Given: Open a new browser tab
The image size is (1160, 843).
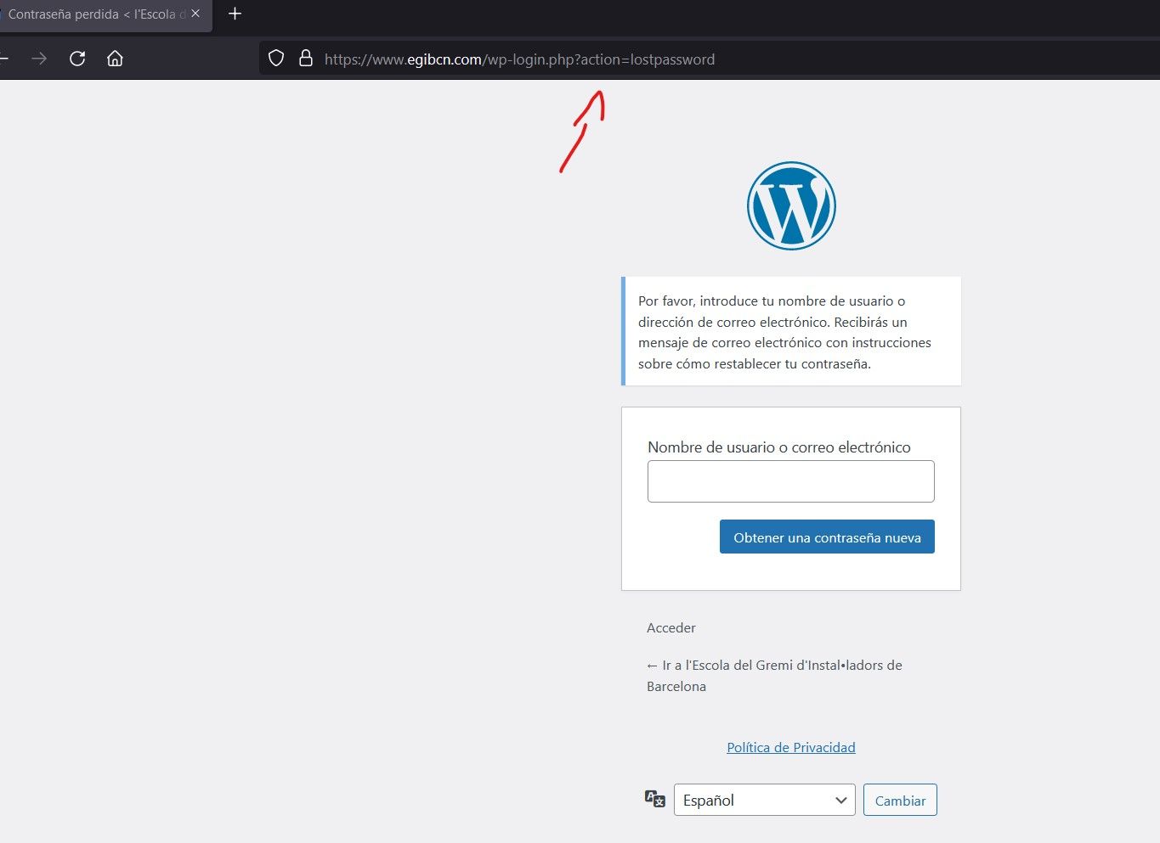Looking at the screenshot, I should point(235,14).
